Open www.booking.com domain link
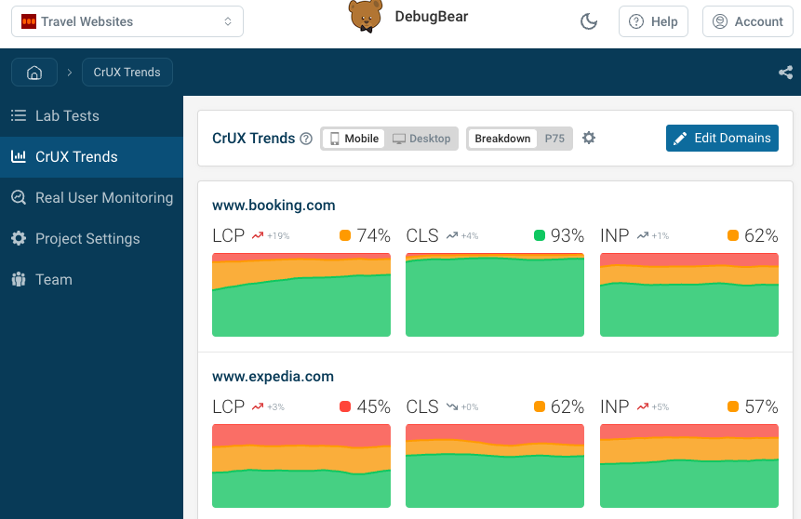The image size is (801, 519). 274,206
